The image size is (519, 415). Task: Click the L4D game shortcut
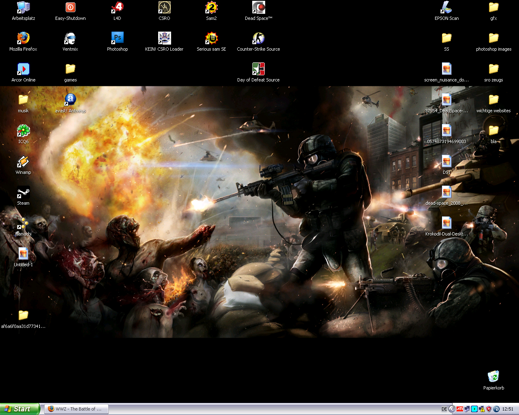tap(117, 8)
